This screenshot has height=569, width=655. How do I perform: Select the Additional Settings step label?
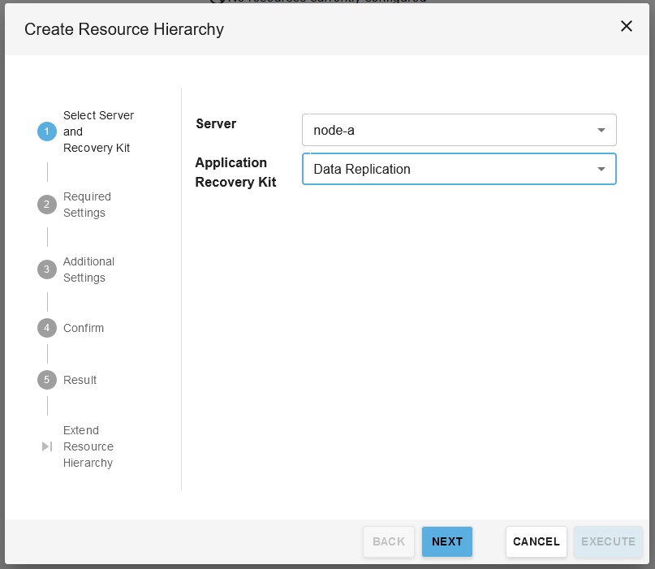pyautogui.click(x=88, y=269)
